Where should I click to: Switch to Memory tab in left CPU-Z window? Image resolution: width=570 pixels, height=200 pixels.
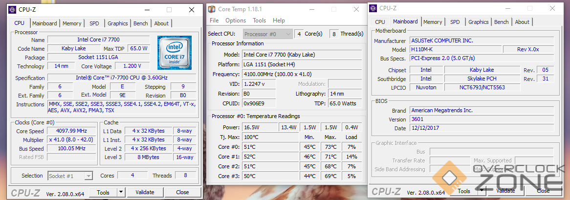(x=71, y=23)
